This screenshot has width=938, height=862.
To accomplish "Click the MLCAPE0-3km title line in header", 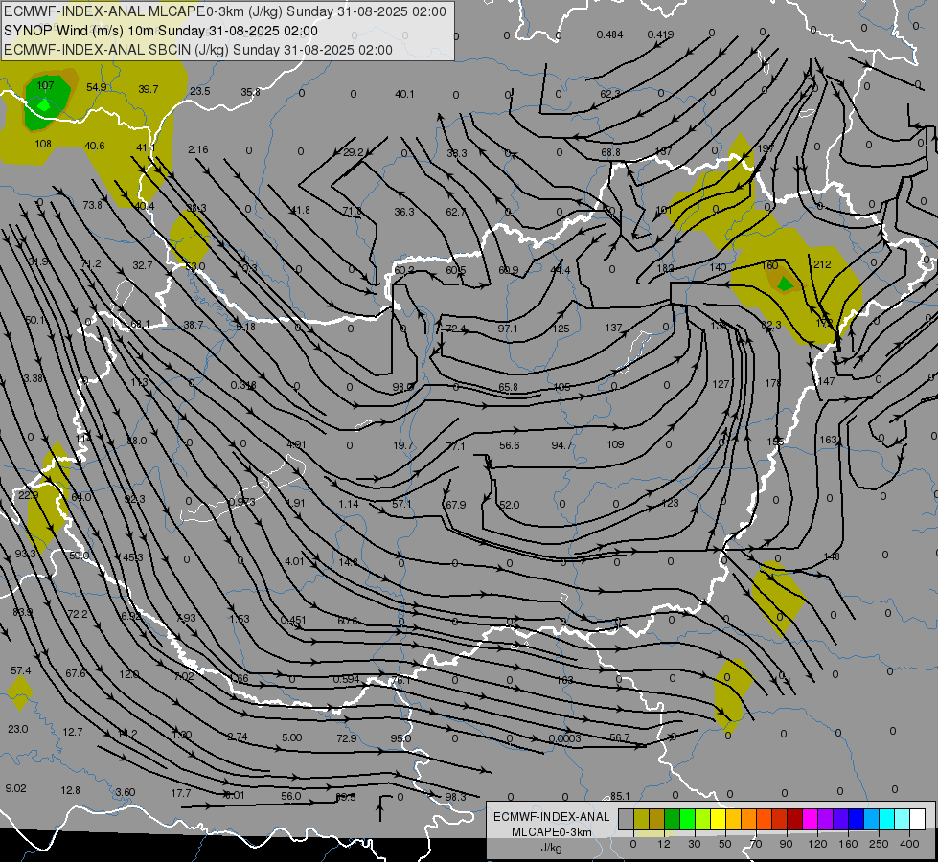I will point(225,11).
